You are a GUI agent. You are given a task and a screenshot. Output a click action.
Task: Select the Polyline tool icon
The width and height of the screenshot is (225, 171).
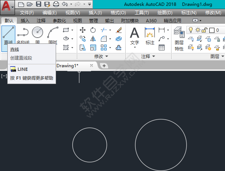[x=23, y=32]
